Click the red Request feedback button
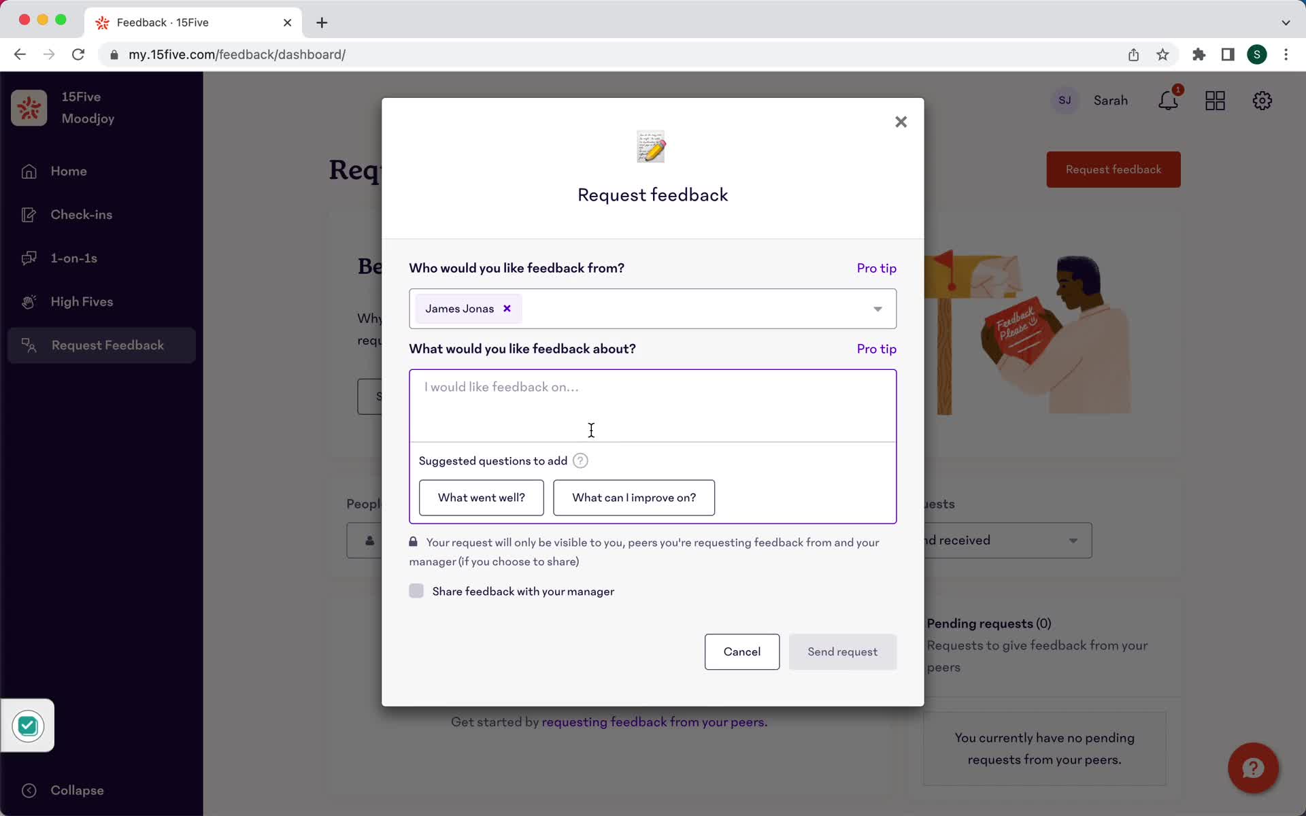This screenshot has height=816, width=1306. pos(1113,169)
